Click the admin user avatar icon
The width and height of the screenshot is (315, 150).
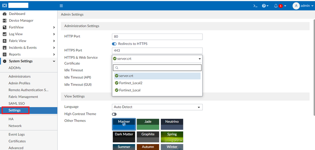(x=296, y=6)
